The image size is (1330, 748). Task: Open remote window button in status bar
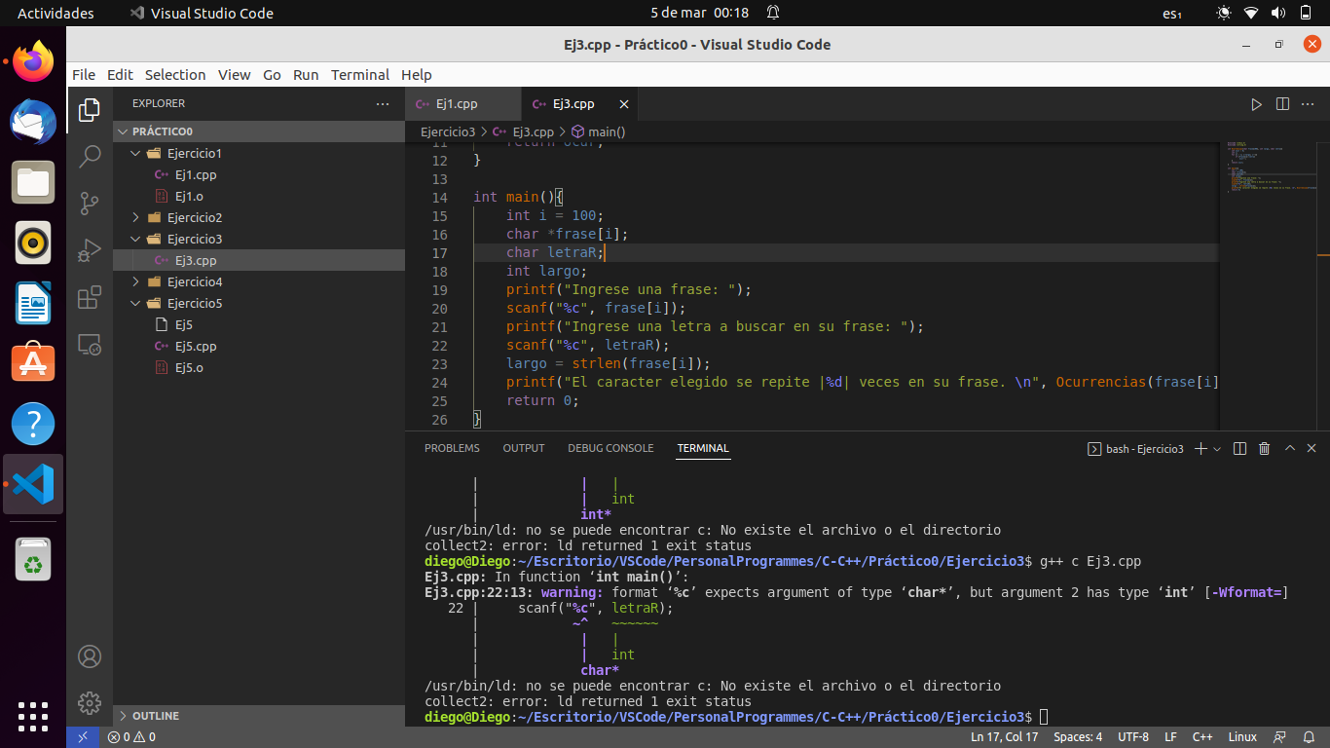coord(83,737)
